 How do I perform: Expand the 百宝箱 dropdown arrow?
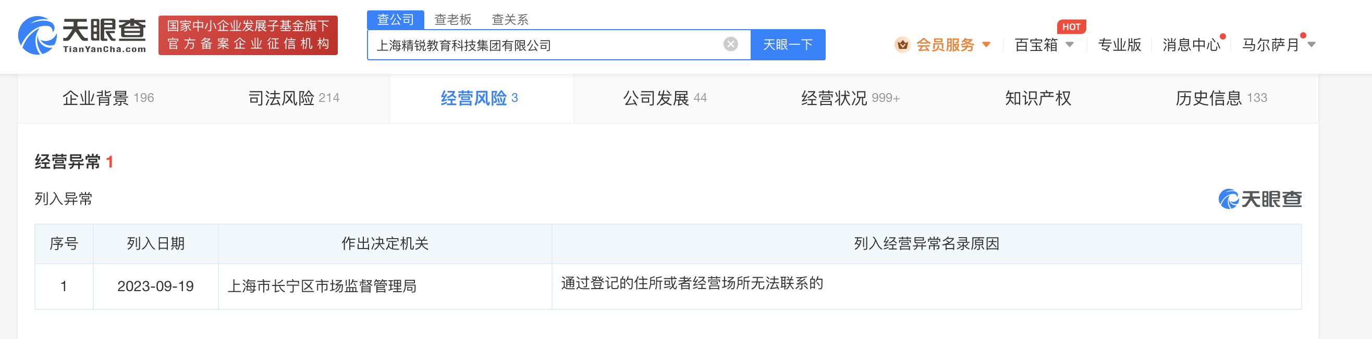(1070, 45)
